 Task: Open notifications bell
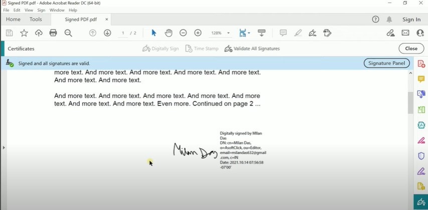(x=389, y=19)
